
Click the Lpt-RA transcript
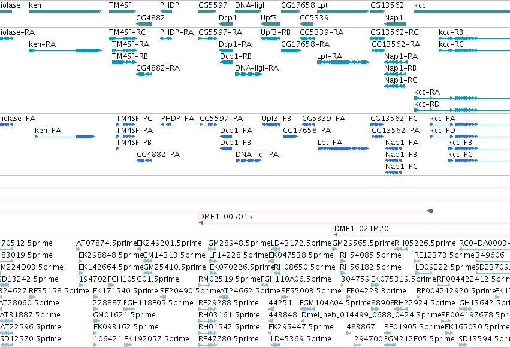pyautogui.click(x=343, y=62)
